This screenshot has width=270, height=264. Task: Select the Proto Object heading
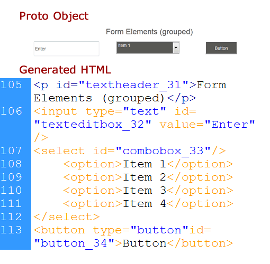pyautogui.click(x=54, y=16)
